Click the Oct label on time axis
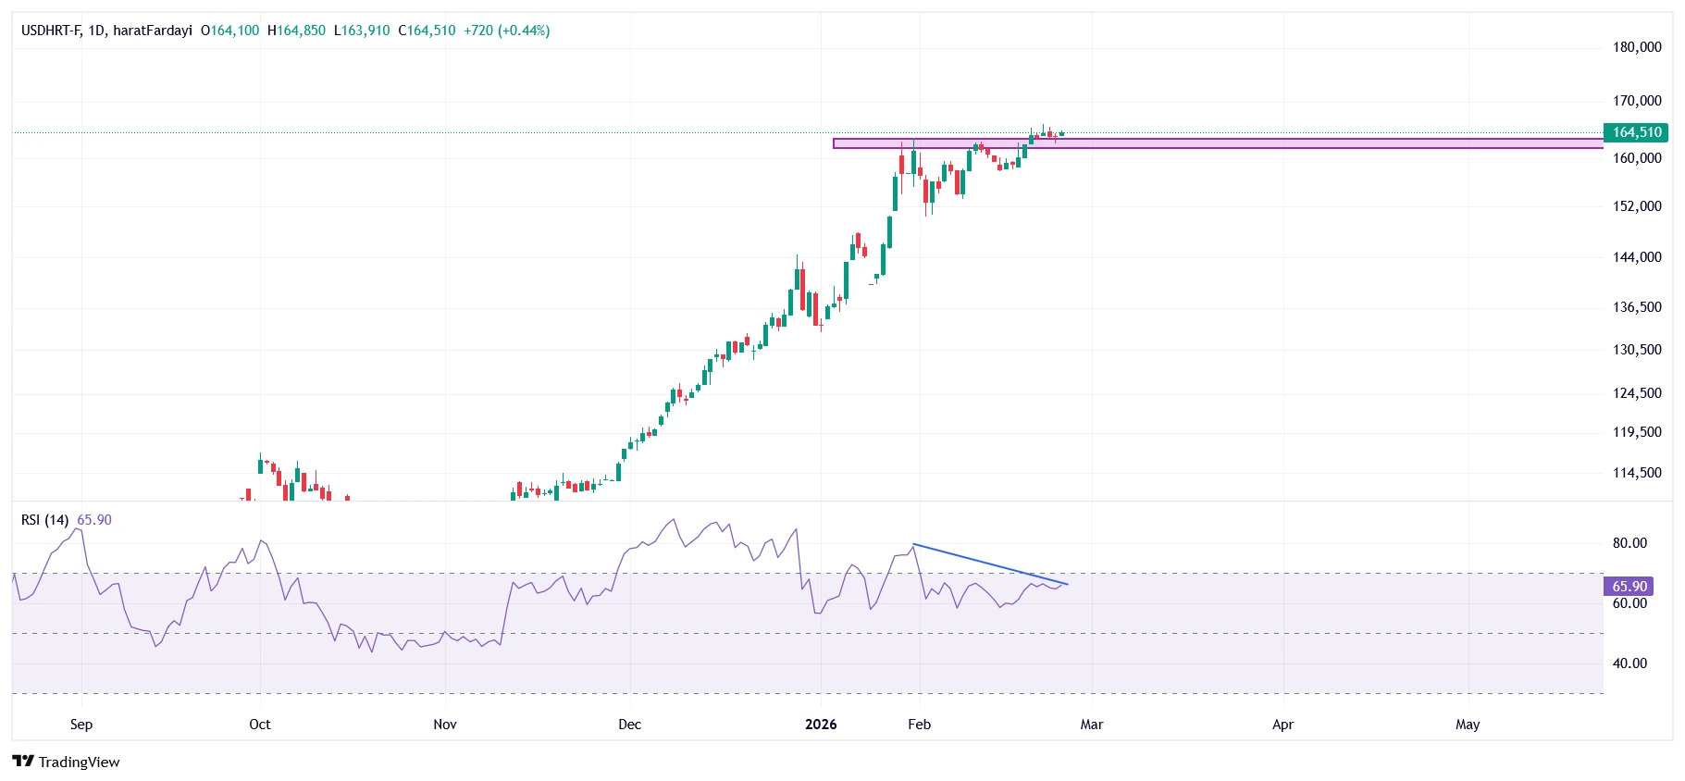Viewport: 1685px width, 781px height. click(260, 725)
